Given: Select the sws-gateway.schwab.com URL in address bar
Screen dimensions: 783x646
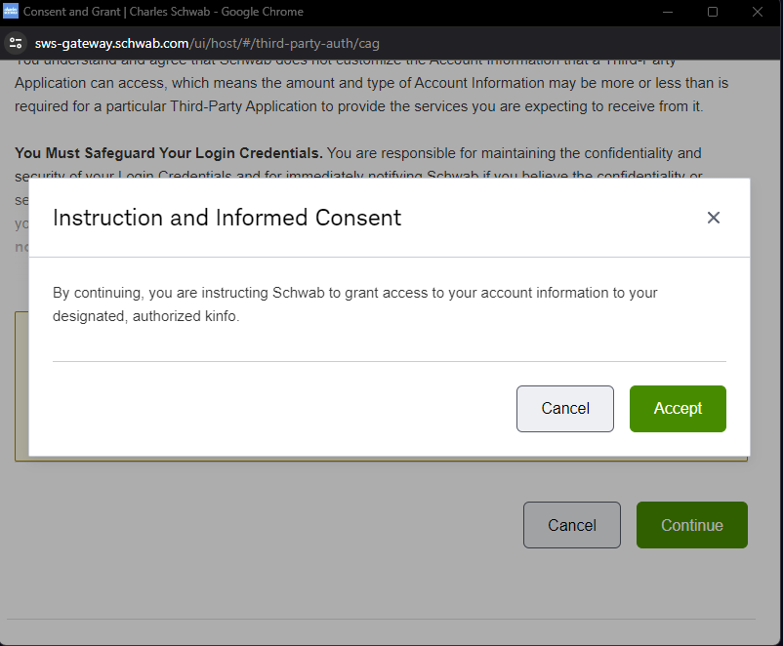Looking at the screenshot, I should pos(207,44).
